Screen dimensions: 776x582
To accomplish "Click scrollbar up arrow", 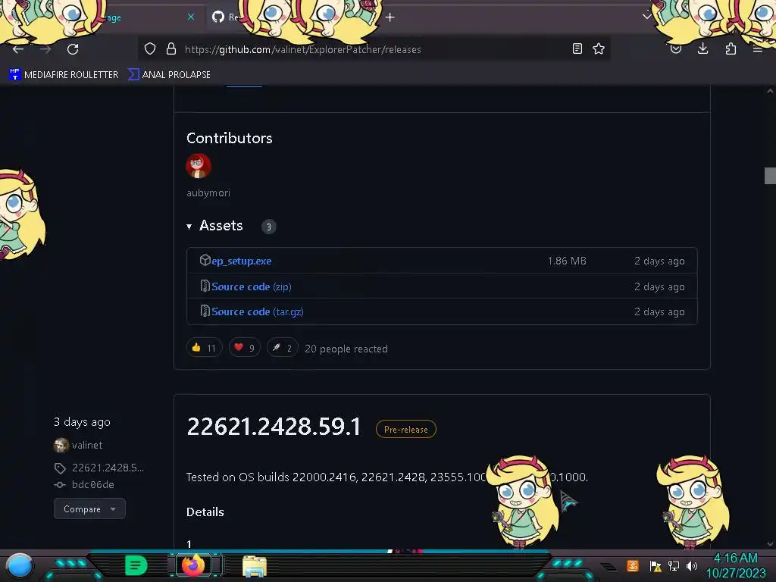I will (x=770, y=92).
